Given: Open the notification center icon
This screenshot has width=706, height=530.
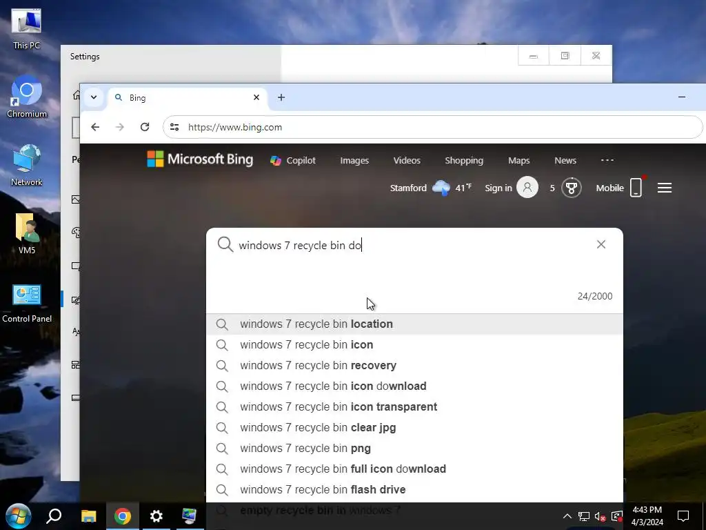Looking at the screenshot, I should (x=683, y=516).
